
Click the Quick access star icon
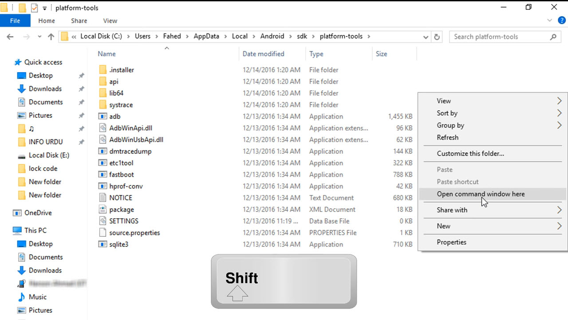(x=18, y=62)
